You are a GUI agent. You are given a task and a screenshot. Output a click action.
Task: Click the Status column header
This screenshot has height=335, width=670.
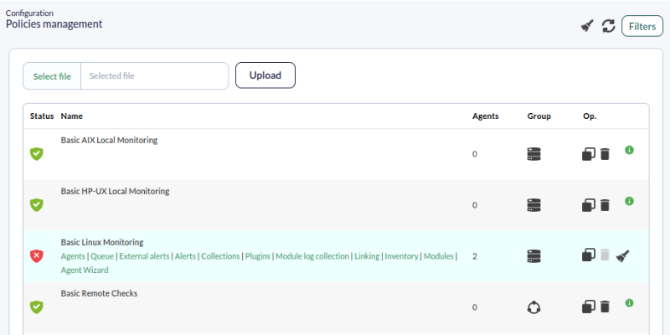[x=42, y=116]
